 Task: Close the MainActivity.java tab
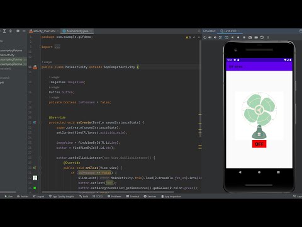tap(91, 31)
